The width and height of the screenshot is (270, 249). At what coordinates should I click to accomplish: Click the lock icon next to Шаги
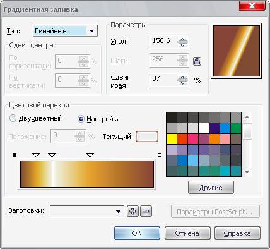pyautogui.click(x=197, y=61)
